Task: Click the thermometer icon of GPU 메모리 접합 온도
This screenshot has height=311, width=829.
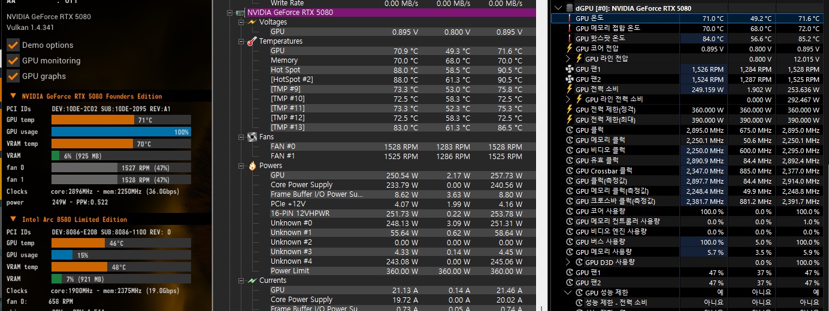Action: (x=569, y=29)
